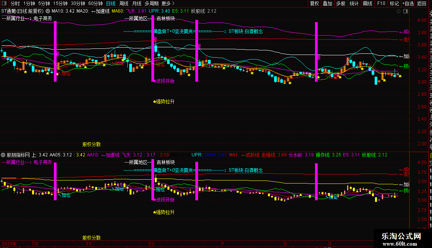Image resolution: width=432 pixels, height=248 pixels.
Task: Open the 多周期 multi-period view
Action: click(151, 3)
